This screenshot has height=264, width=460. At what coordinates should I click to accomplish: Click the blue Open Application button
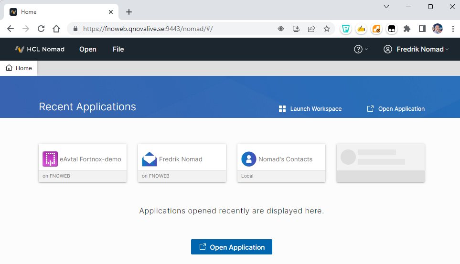(x=232, y=247)
